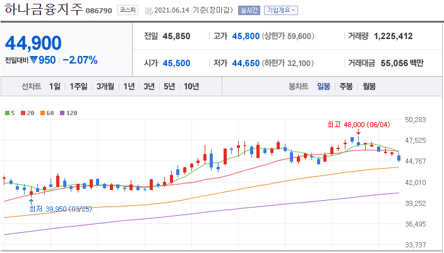Click the 고가 value 45,800
The width and height of the screenshot is (444, 253).
246,36
